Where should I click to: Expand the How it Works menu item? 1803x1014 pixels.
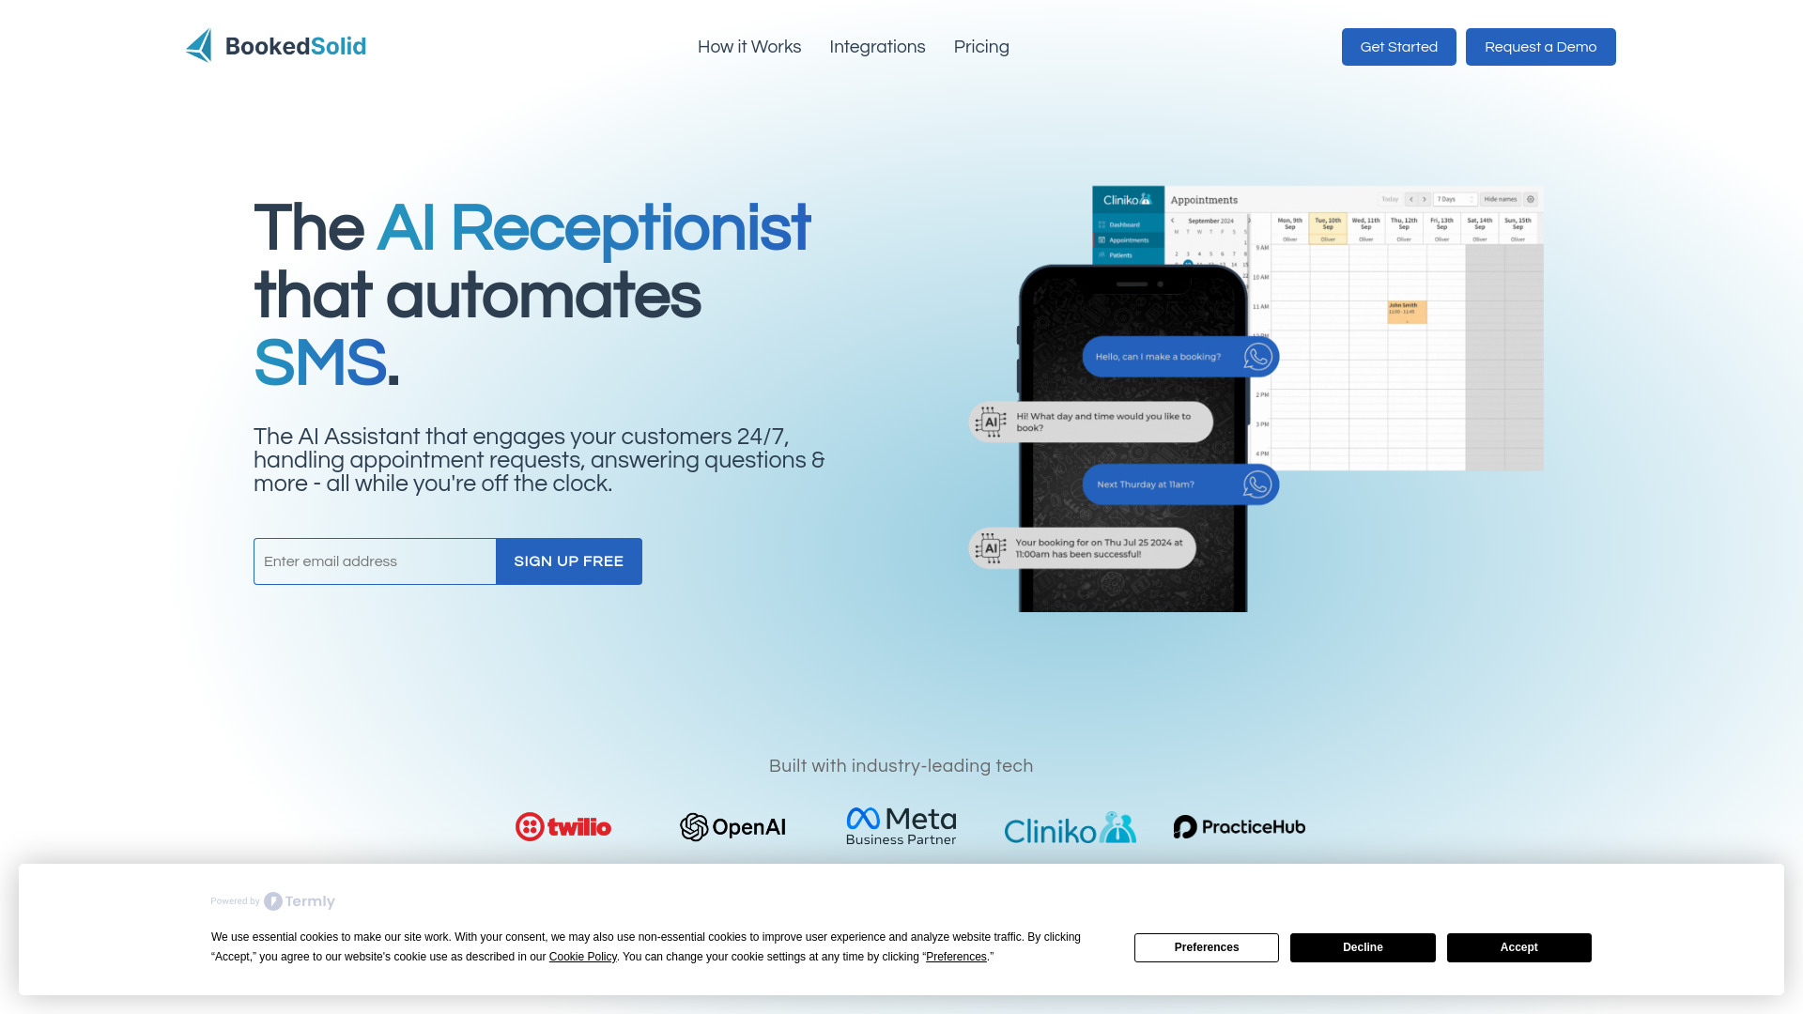[749, 47]
